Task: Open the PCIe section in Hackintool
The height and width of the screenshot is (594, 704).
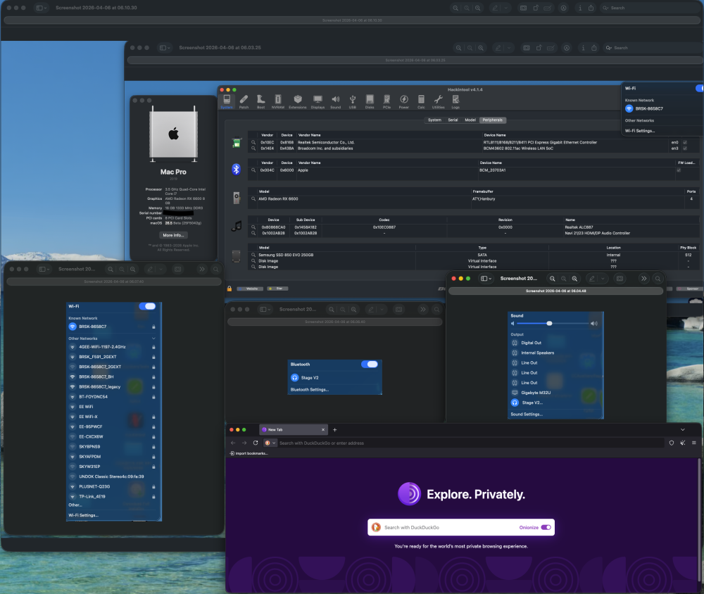Action: 386,101
